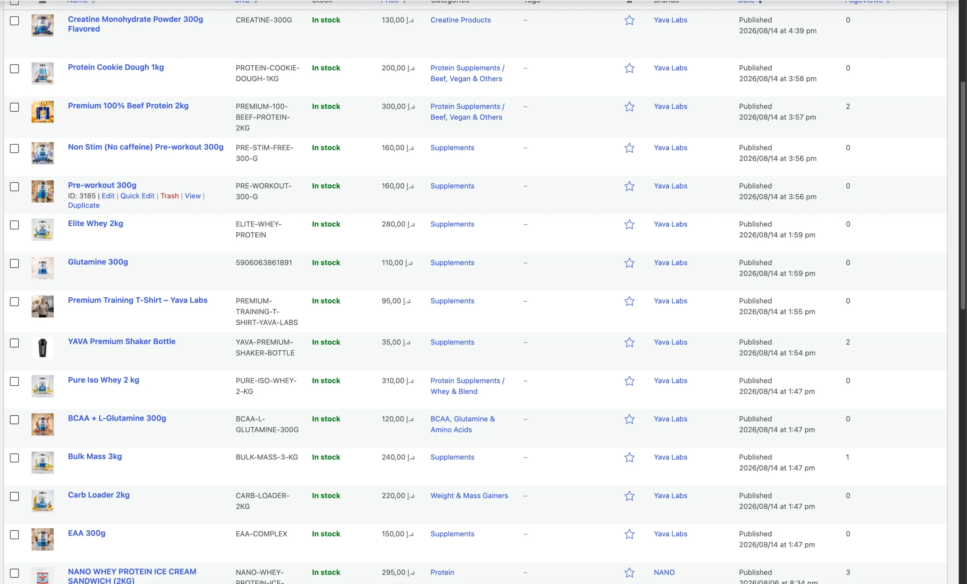Check the Premium 100% Beef Protein 2kg row
This screenshot has height=584, width=967.
coord(14,107)
